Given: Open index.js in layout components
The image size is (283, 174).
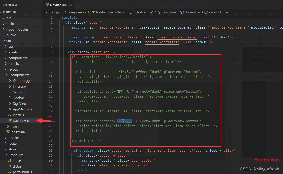Looking at the screenshot, I should [18, 115].
